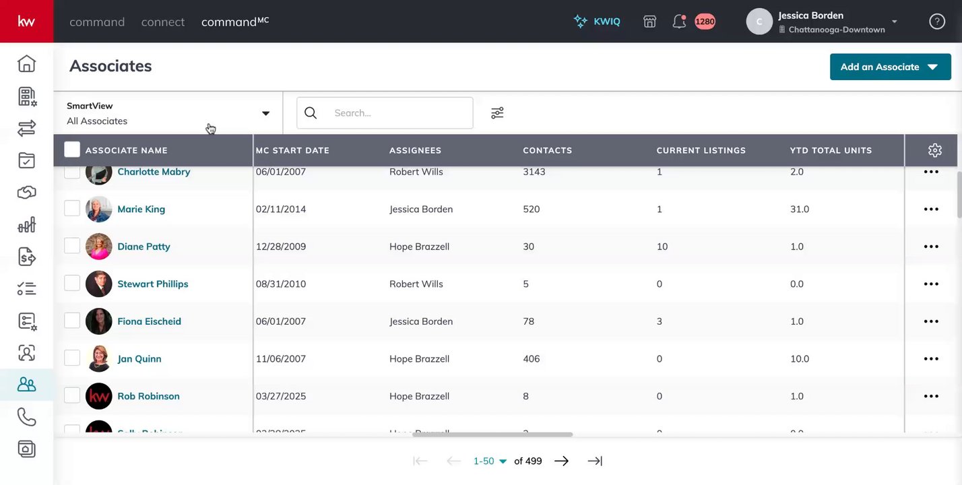This screenshot has height=485, width=962.
Task: Switch to the commandMC tab
Action: (235, 22)
